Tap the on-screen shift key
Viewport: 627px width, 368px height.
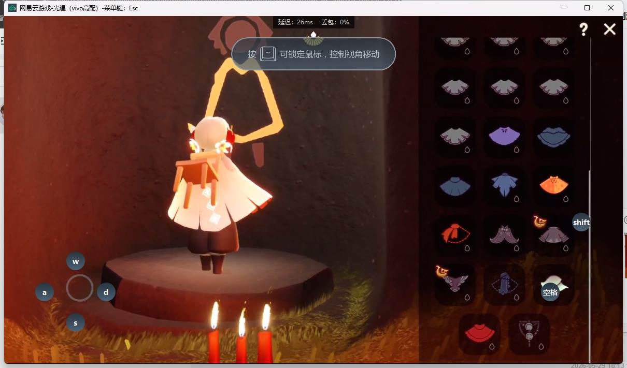581,222
